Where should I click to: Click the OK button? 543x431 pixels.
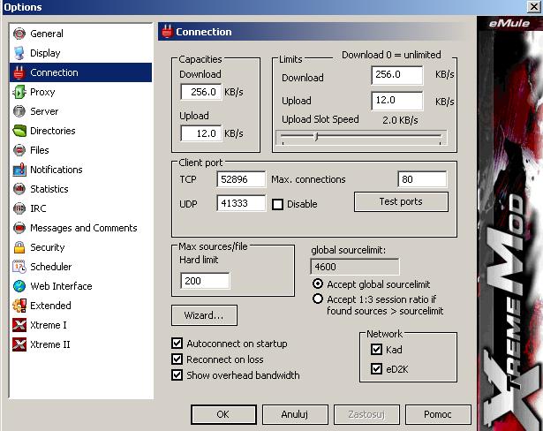coord(223,414)
